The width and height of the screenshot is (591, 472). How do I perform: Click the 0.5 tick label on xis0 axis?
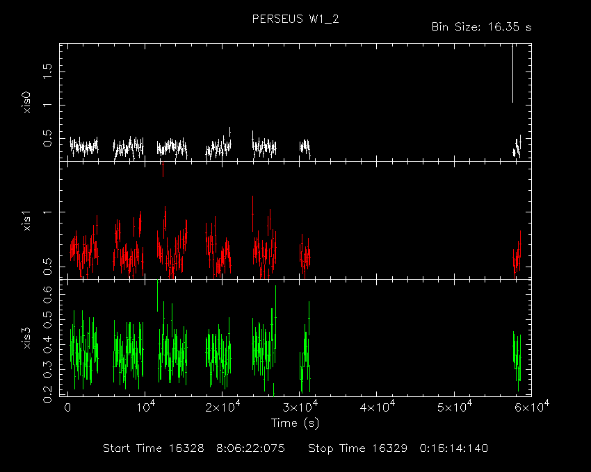coord(47,139)
